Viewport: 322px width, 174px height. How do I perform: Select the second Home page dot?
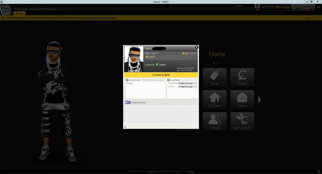coord(217,63)
